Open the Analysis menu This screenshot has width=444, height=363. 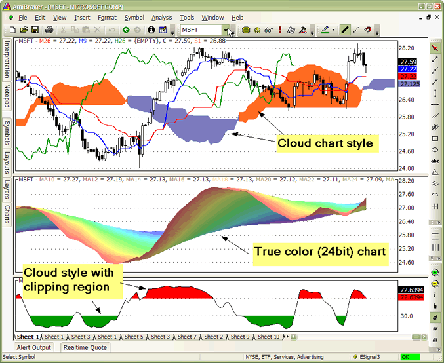161,18
